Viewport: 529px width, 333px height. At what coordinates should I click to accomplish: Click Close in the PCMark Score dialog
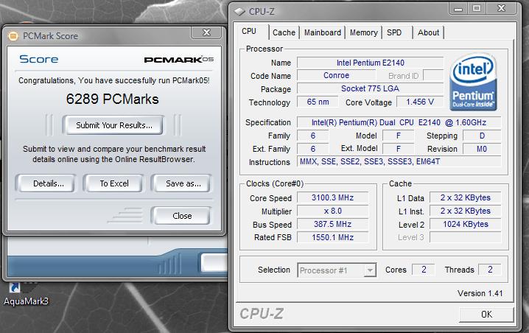[x=181, y=216]
